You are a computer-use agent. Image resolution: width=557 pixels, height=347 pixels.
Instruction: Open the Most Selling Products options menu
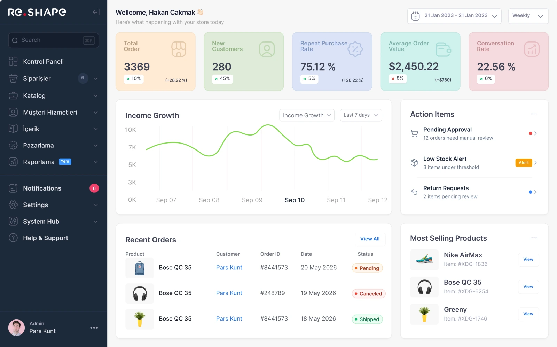click(534, 238)
